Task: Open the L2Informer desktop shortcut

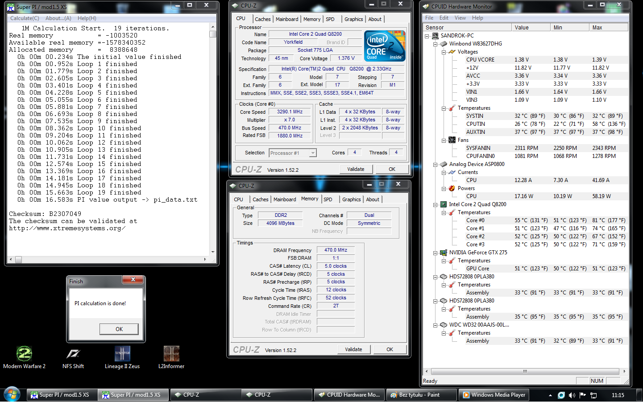Action: coord(171,354)
